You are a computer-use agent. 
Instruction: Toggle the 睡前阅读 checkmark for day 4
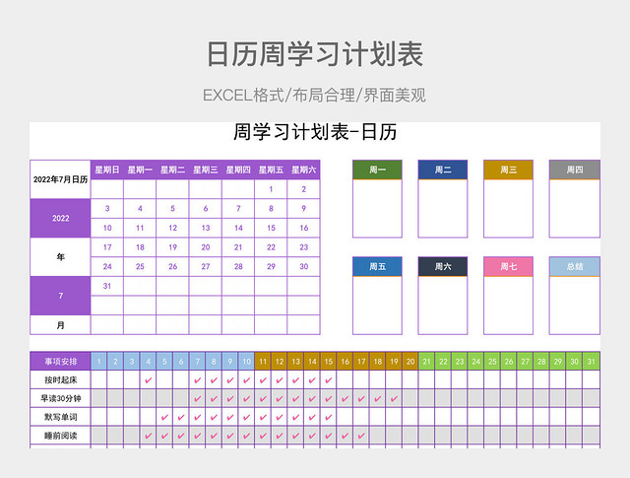[x=148, y=436]
